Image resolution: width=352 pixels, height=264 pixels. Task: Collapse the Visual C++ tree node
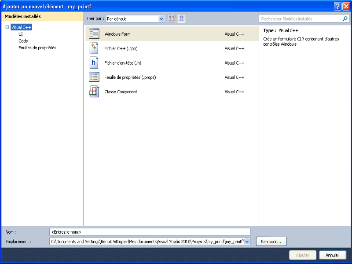click(7, 27)
